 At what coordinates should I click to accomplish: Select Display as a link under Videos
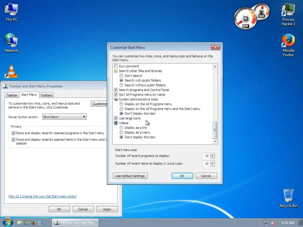pyautogui.click(x=121, y=128)
